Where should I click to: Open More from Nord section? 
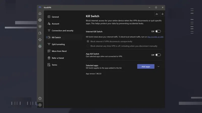tap(64, 51)
